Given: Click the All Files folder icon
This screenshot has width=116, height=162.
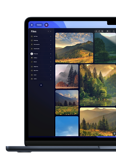Looking at the screenshot, I should tap(32, 36).
